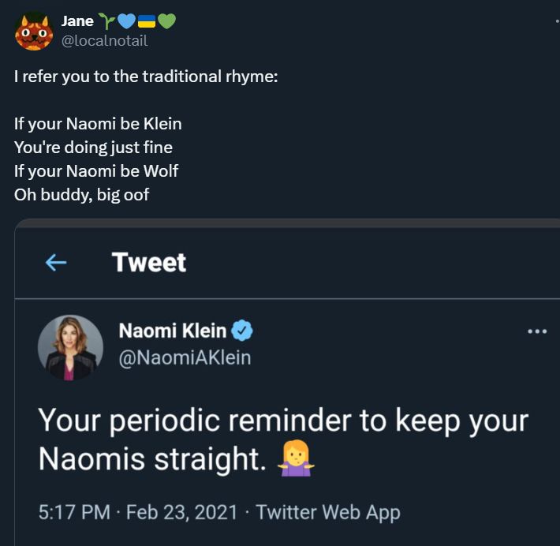Click the 'Oh buddy, big oof' line
560x546 pixels.
click(81, 194)
